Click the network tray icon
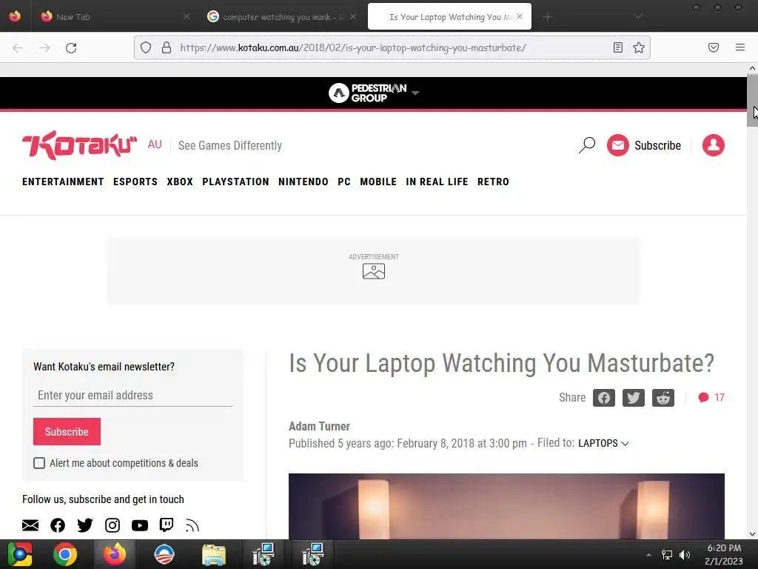 point(667,555)
